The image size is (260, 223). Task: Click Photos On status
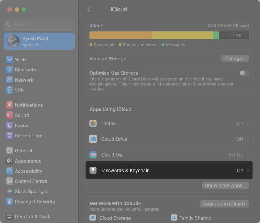coord(240,124)
